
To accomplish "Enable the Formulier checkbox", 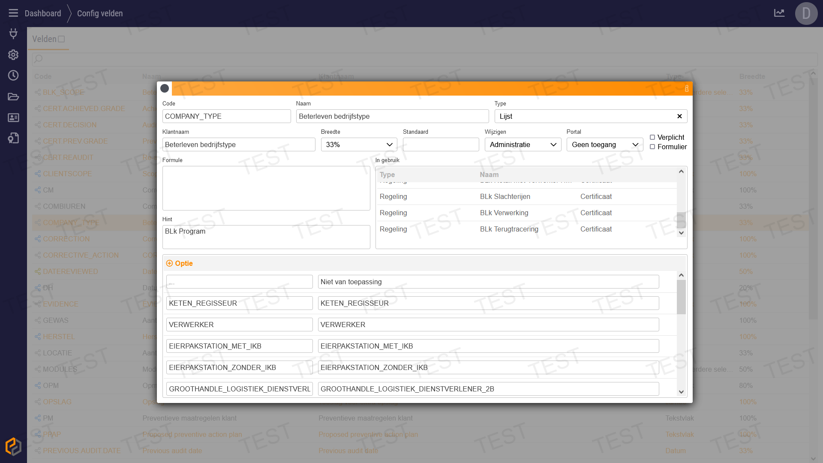I will (652, 147).
